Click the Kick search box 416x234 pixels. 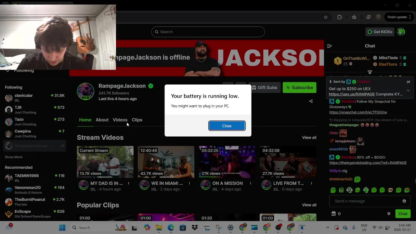(208, 32)
